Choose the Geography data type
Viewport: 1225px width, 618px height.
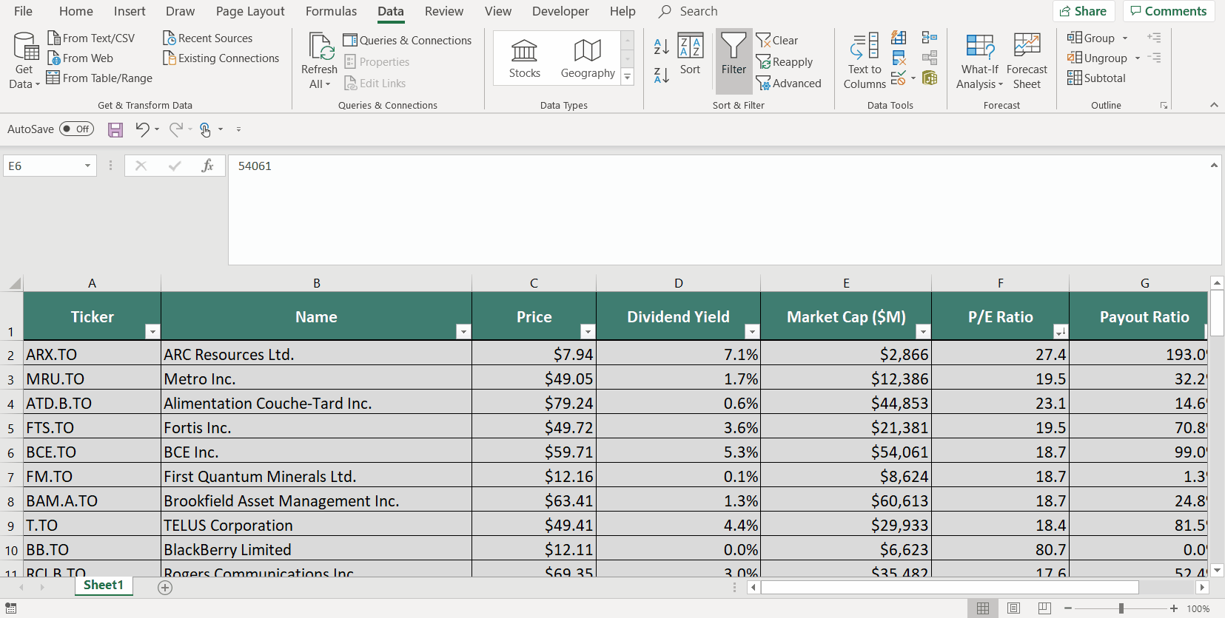tap(588, 58)
